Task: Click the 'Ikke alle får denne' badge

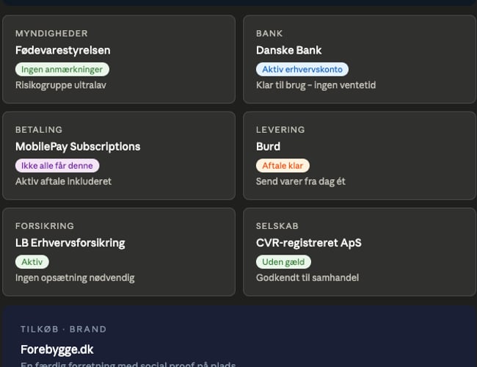Action: pyautogui.click(x=57, y=166)
